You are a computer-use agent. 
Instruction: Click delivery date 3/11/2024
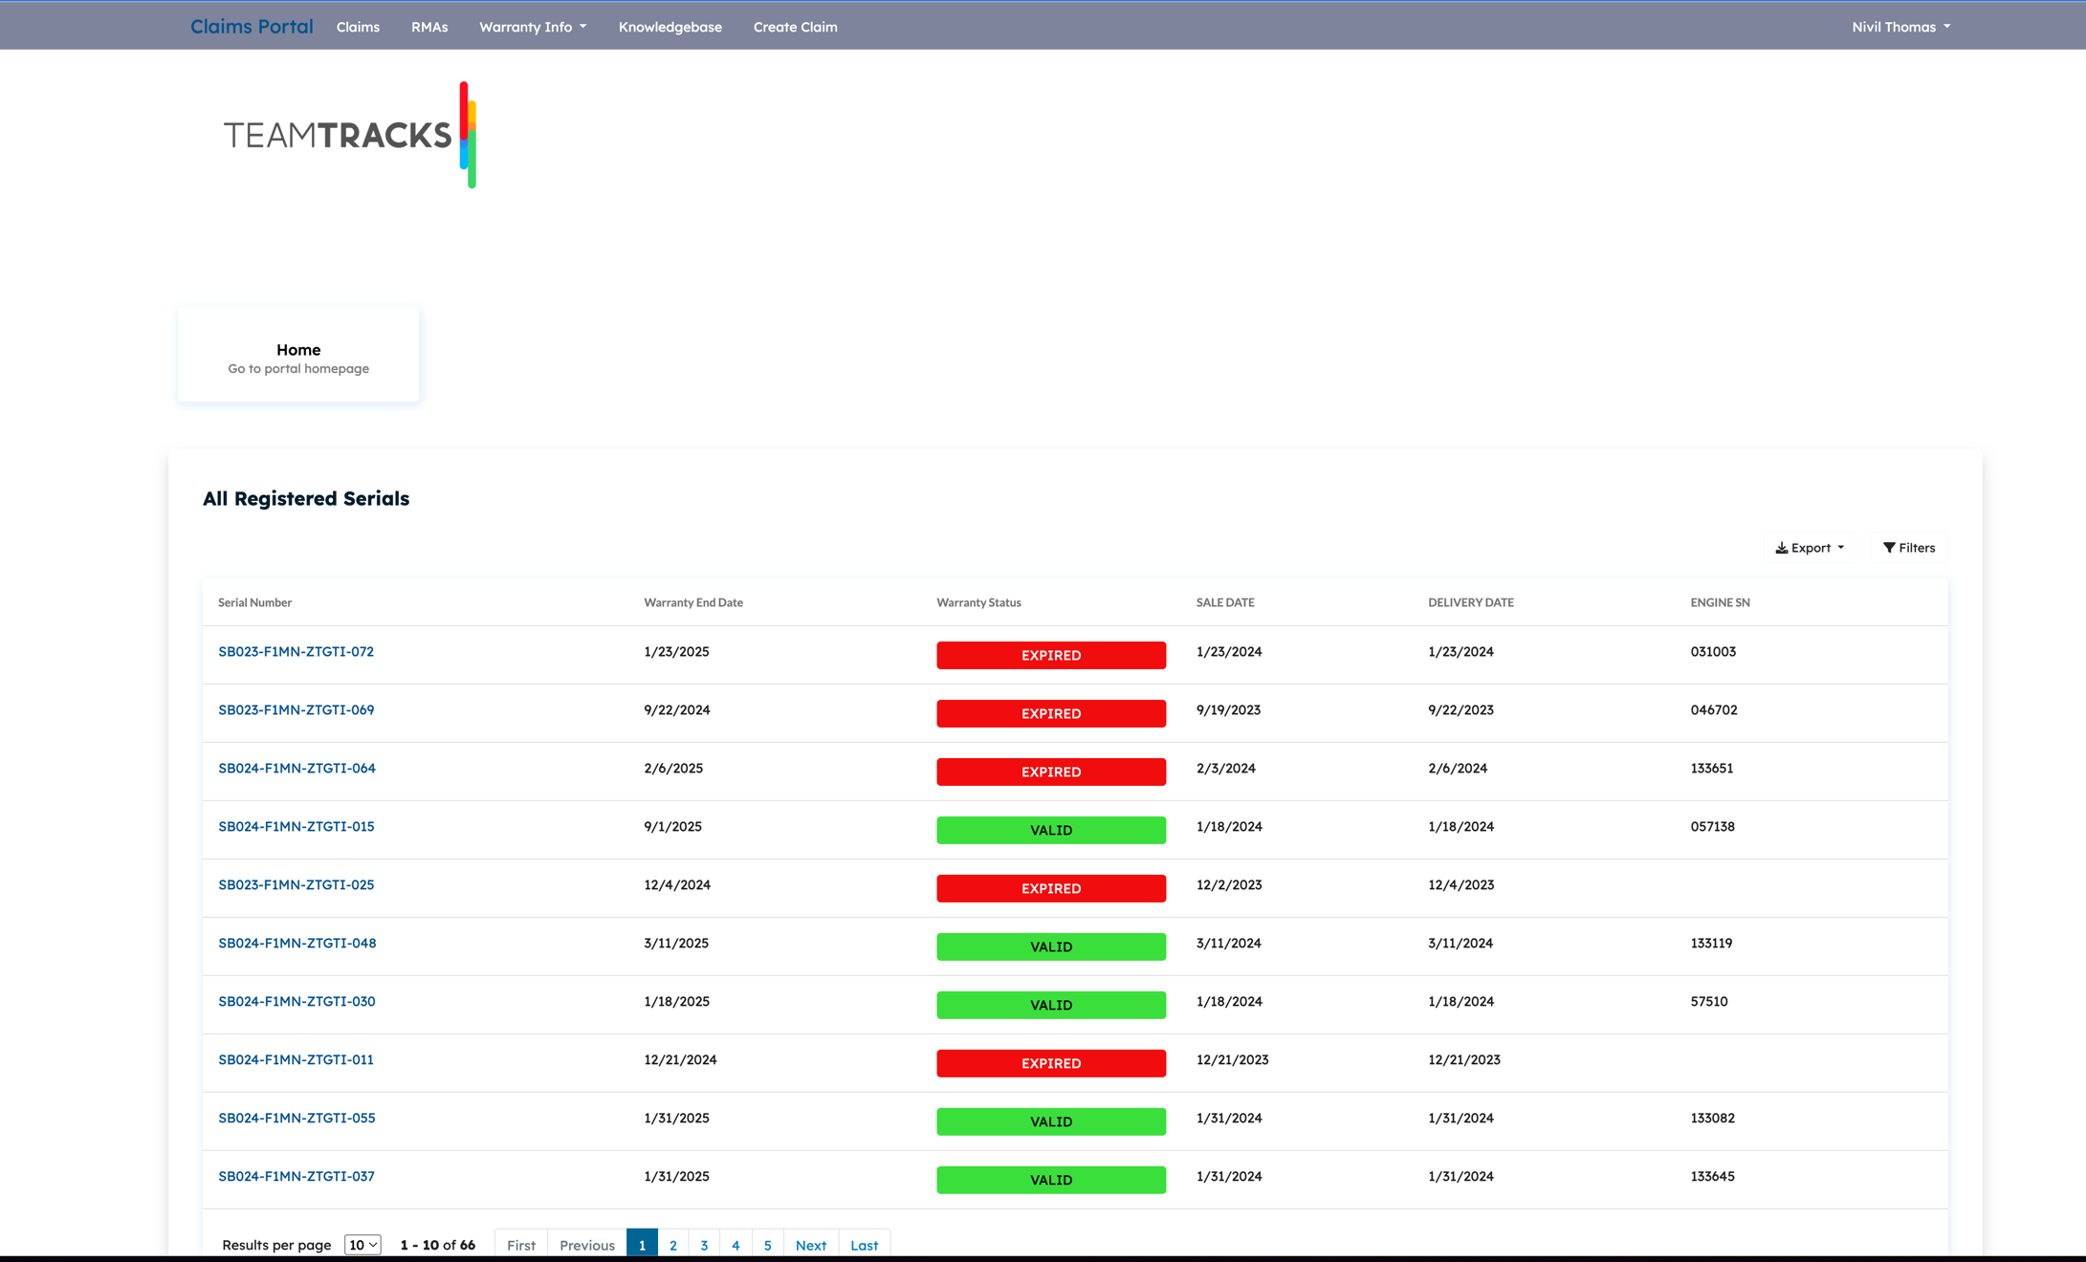[1460, 944]
